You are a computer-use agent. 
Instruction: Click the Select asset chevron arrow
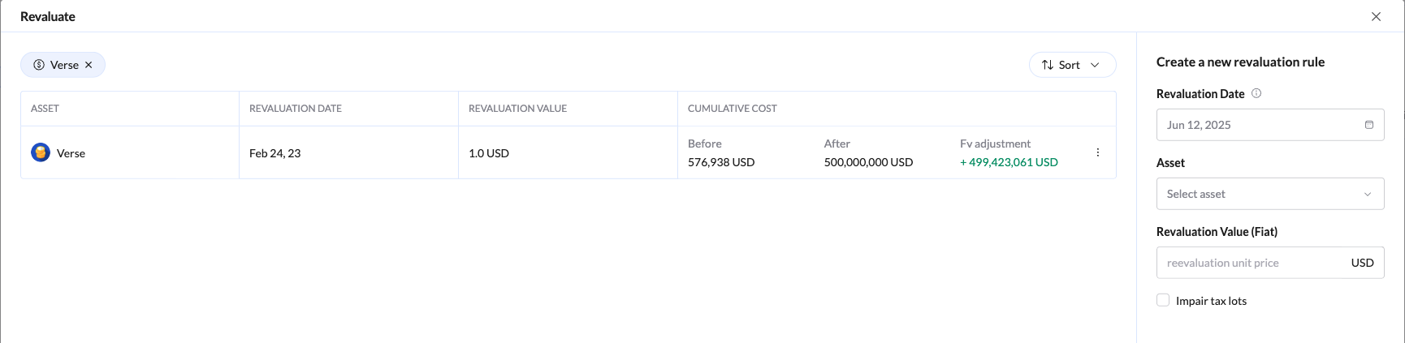point(1368,194)
